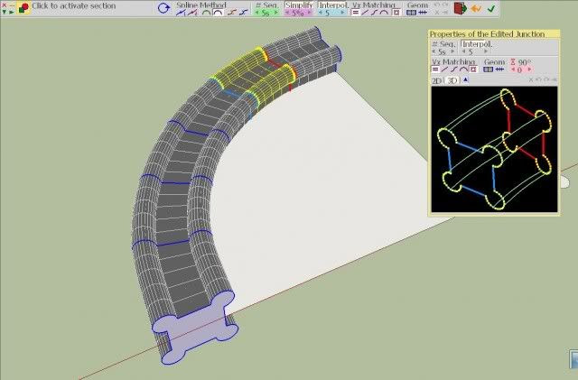Click the blue up-triangle collapse icon

point(466,79)
